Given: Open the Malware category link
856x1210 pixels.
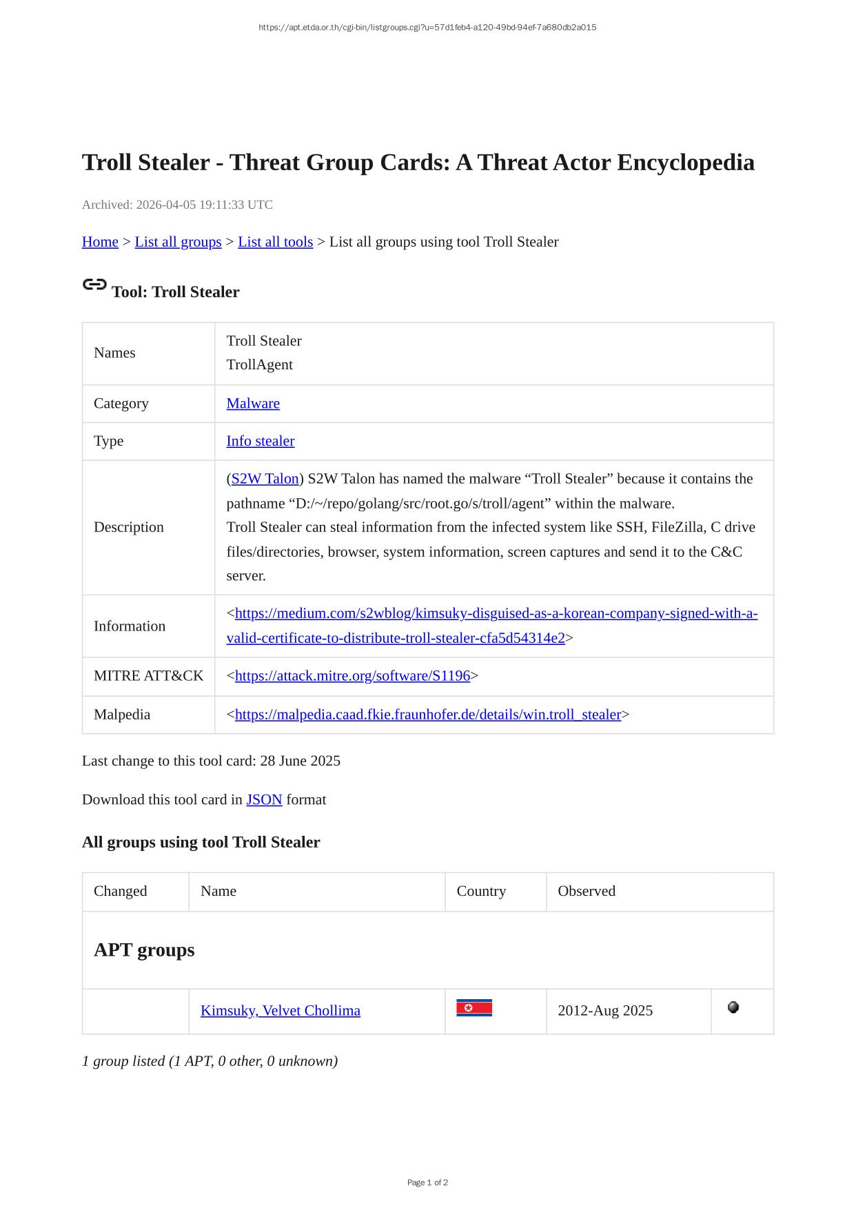Looking at the screenshot, I should tap(253, 404).
